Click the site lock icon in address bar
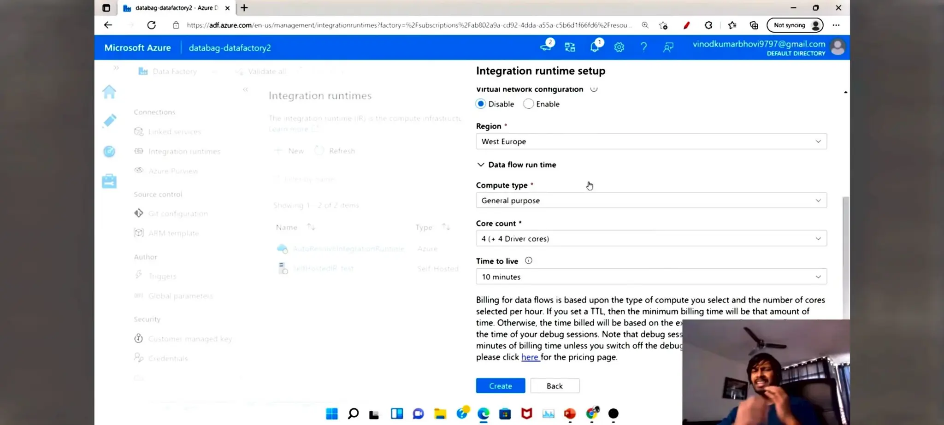The width and height of the screenshot is (944, 425). tap(176, 25)
